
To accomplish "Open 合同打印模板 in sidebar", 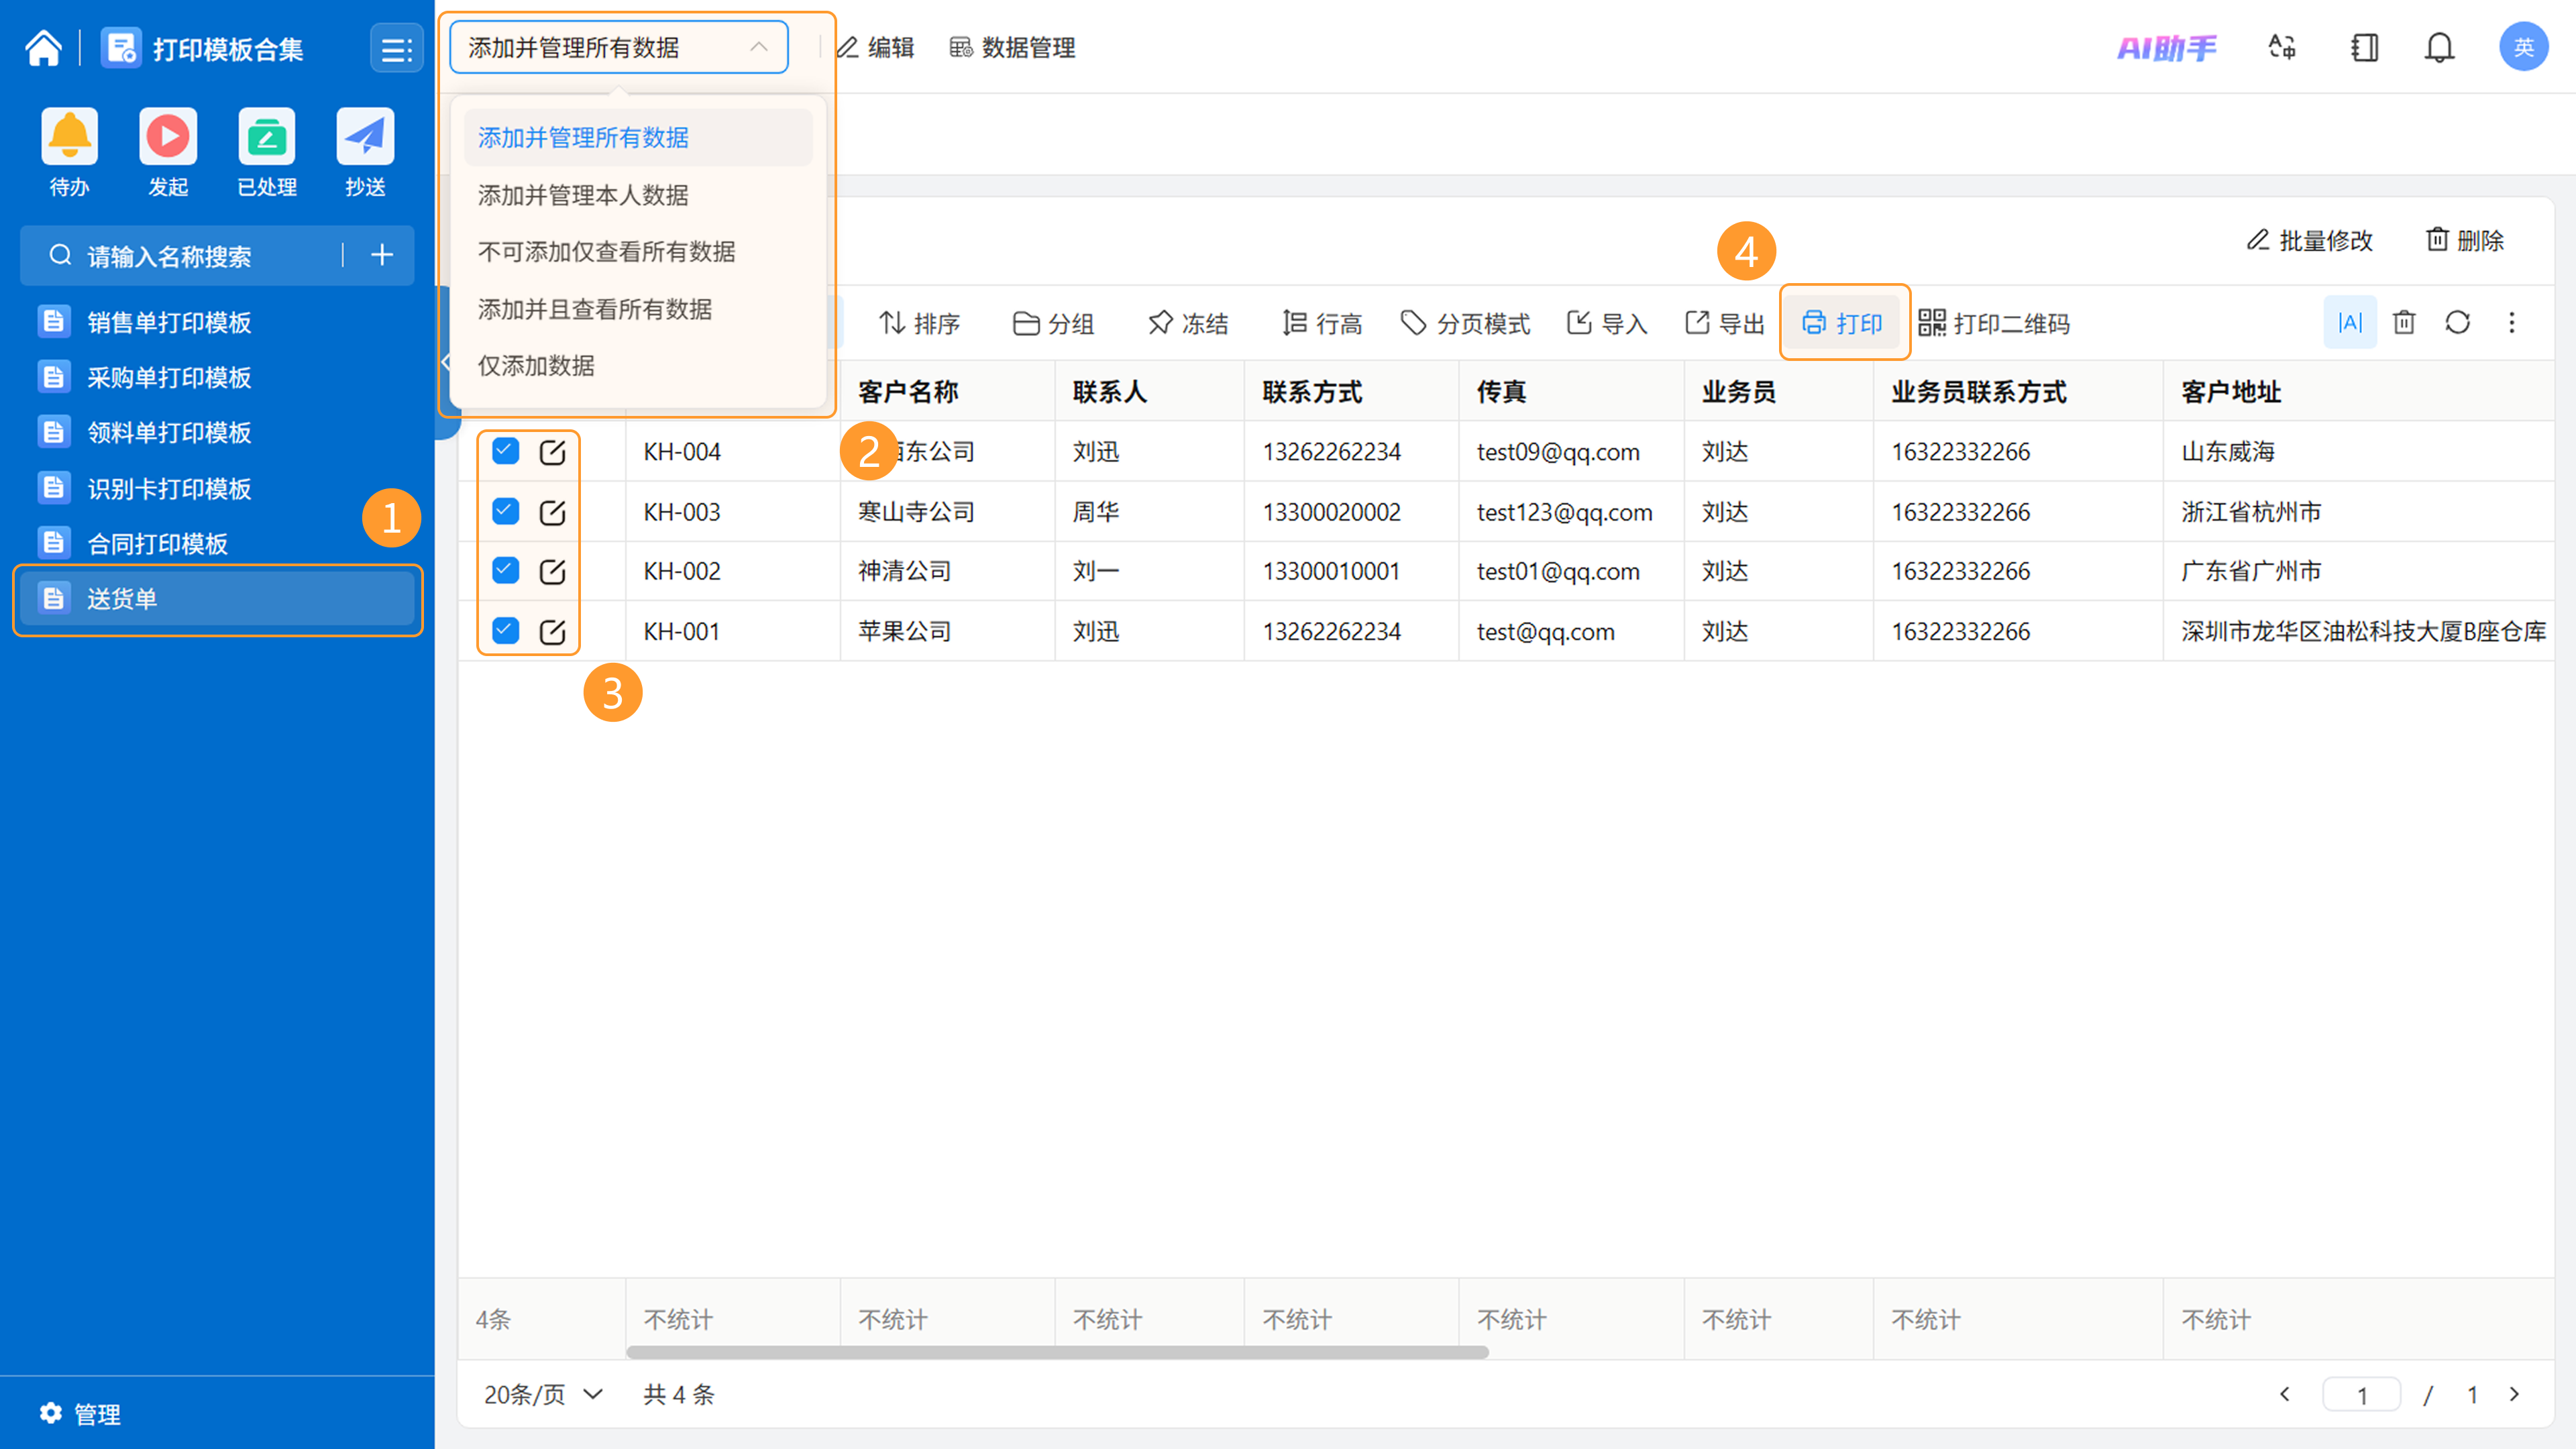I will [x=217, y=543].
